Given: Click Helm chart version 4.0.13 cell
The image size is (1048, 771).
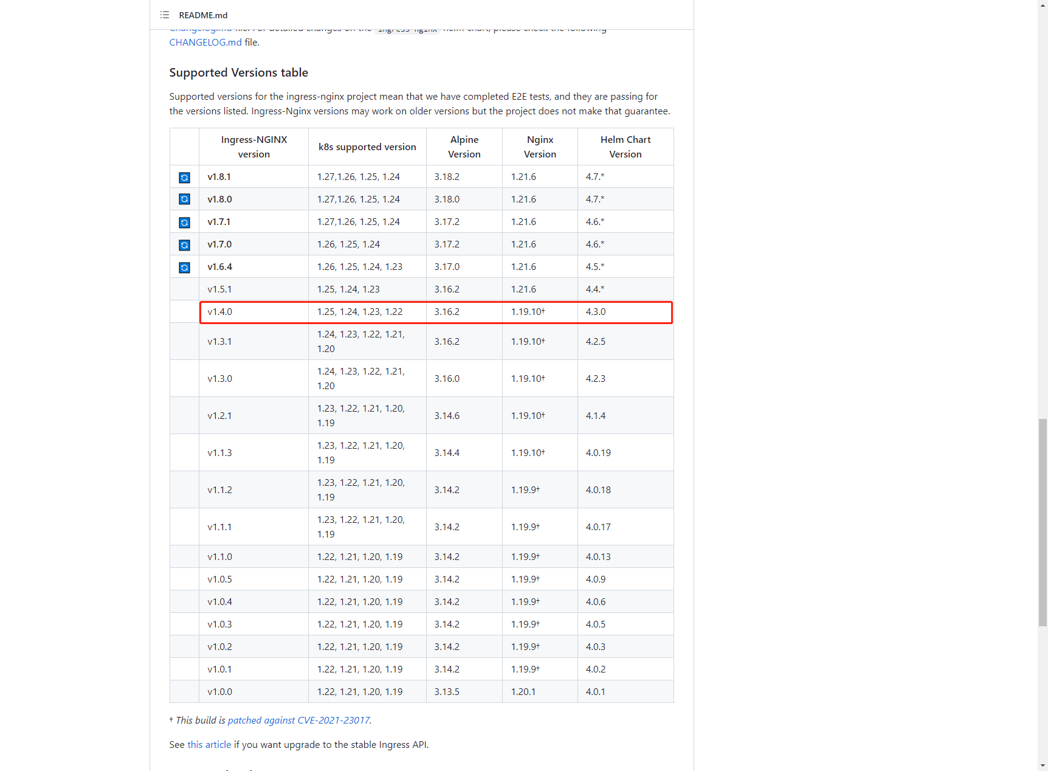Looking at the screenshot, I should 626,557.
